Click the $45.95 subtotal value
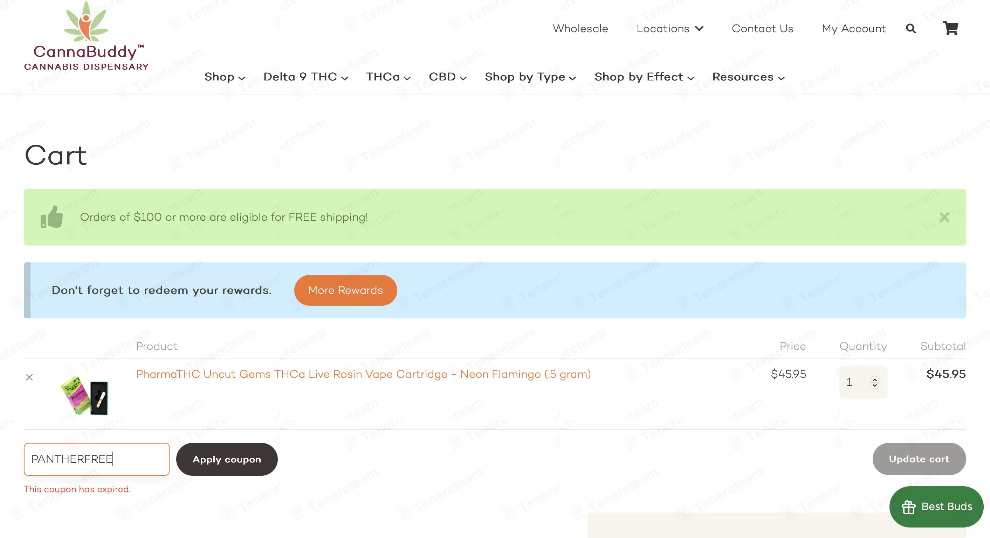 pyautogui.click(x=946, y=374)
